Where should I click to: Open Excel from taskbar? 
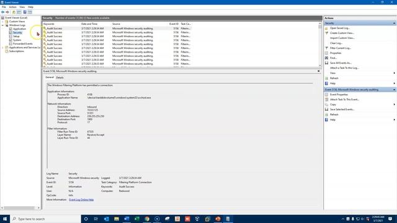tap(136, 219)
